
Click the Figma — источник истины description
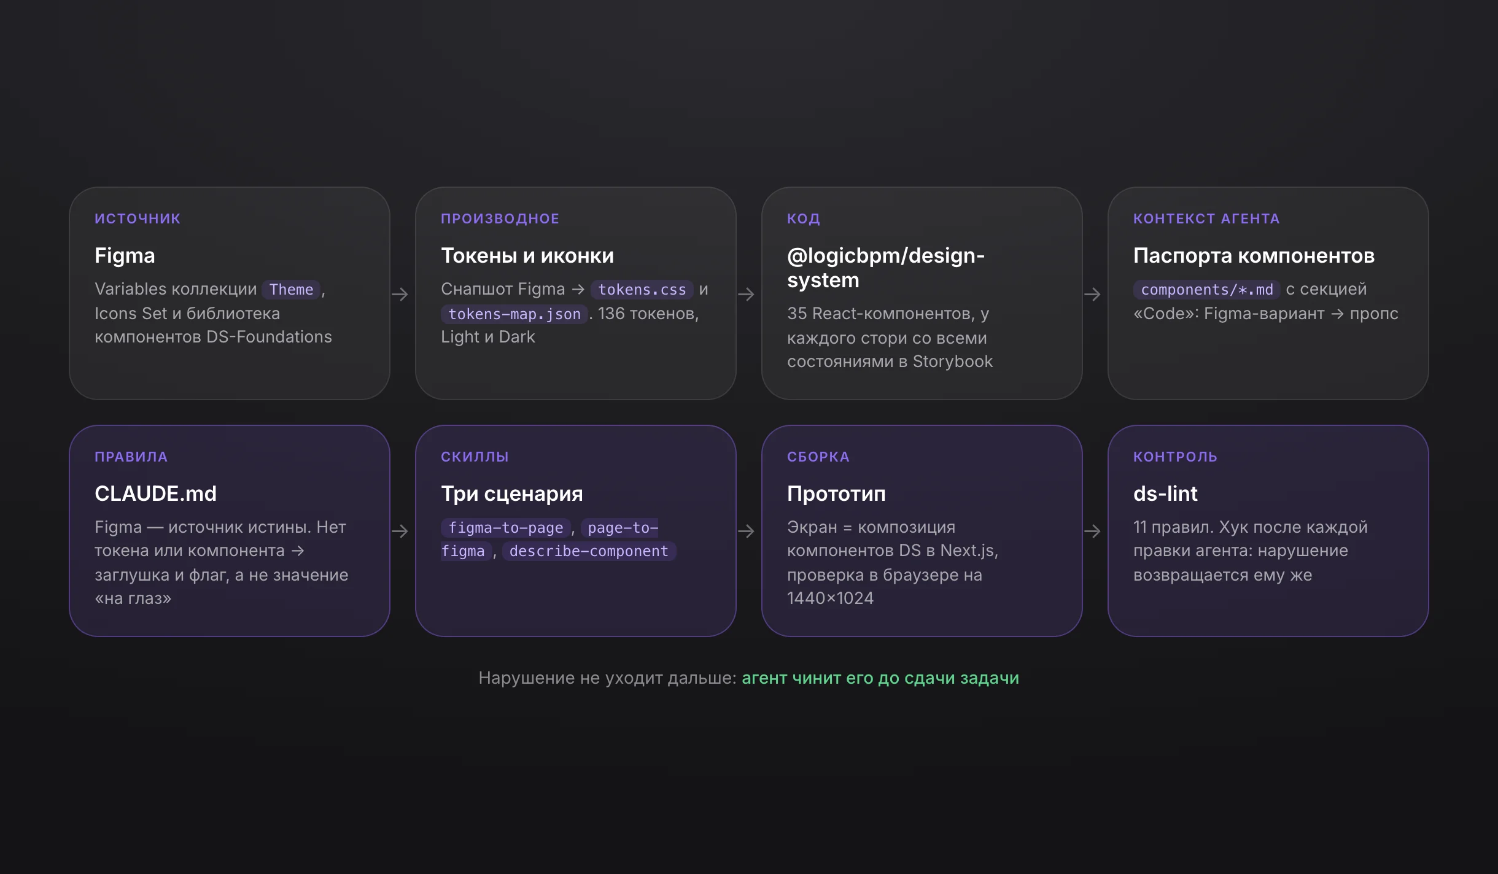[x=221, y=562]
